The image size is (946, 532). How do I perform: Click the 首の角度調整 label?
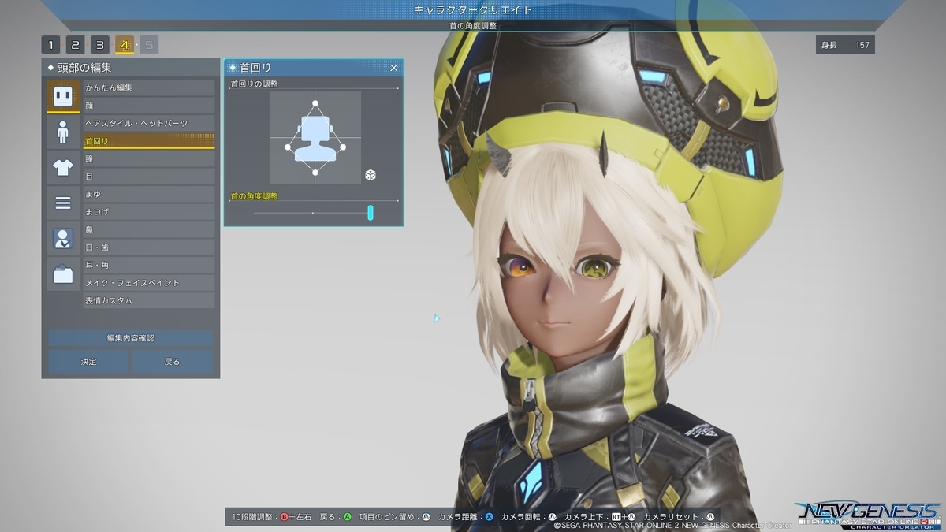(254, 196)
